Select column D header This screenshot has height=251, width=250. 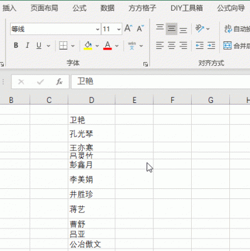click(91, 100)
